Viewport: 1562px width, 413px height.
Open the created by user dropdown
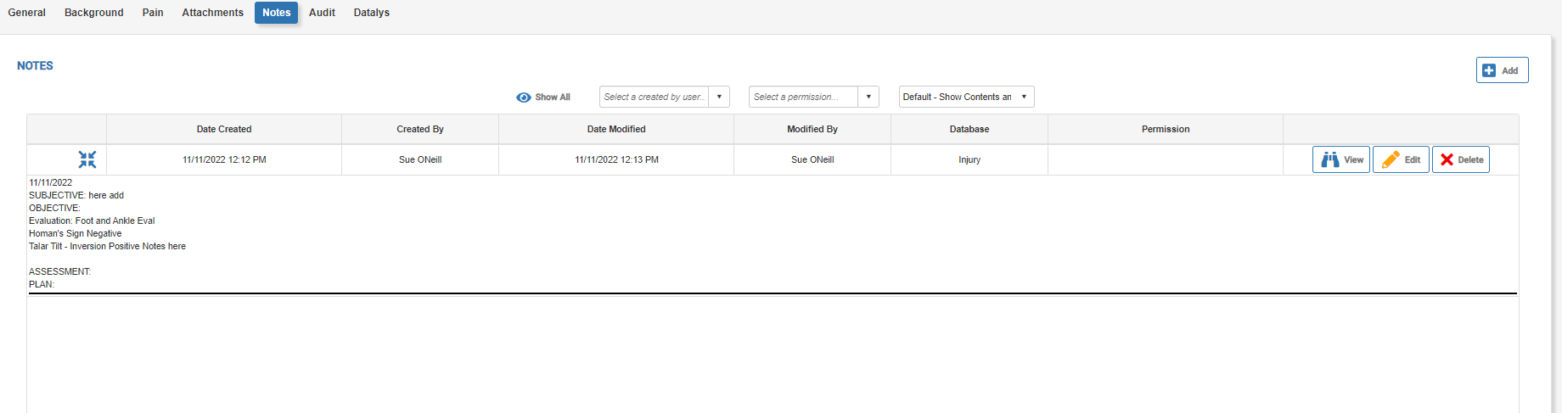[x=664, y=97]
